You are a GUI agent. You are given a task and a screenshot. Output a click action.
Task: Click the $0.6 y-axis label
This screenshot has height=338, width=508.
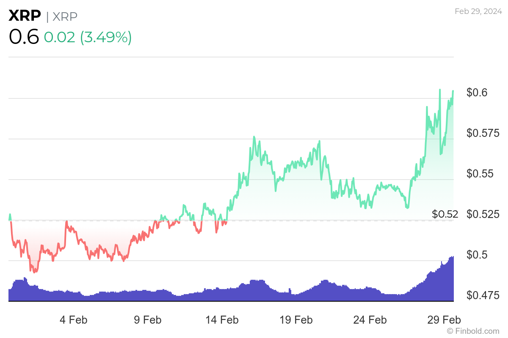pos(478,93)
